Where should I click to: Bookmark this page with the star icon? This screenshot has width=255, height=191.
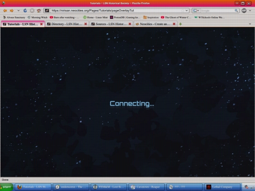click(x=182, y=10)
